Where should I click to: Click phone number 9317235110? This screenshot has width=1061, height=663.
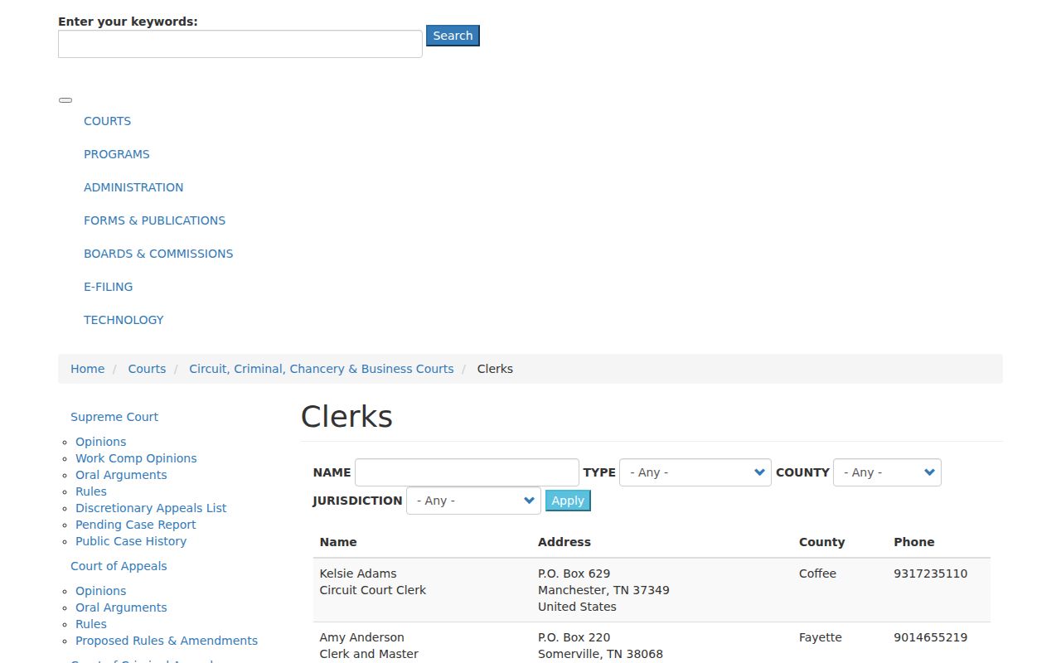tap(930, 573)
